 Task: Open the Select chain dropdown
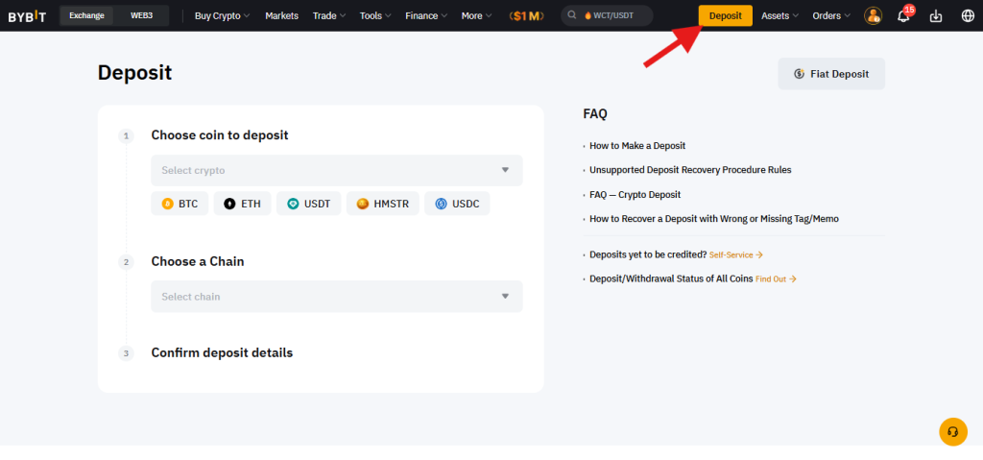point(337,296)
